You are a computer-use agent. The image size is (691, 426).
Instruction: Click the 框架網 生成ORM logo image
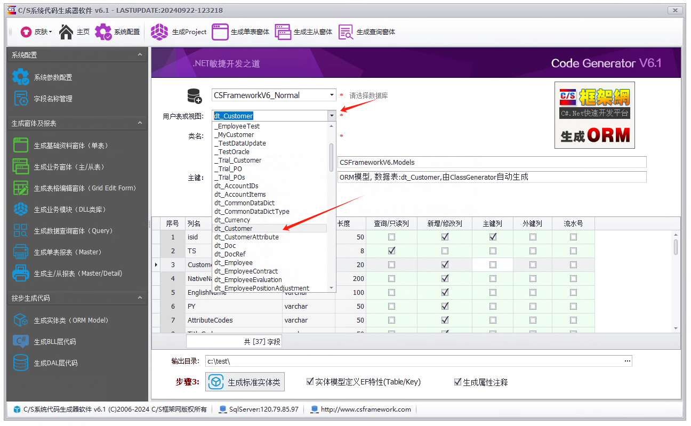point(594,115)
